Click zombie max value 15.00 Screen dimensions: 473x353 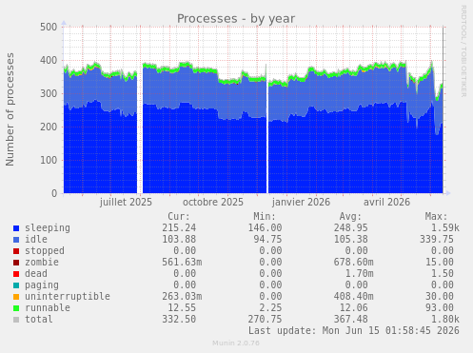pyautogui.click(x=440, y=263)
